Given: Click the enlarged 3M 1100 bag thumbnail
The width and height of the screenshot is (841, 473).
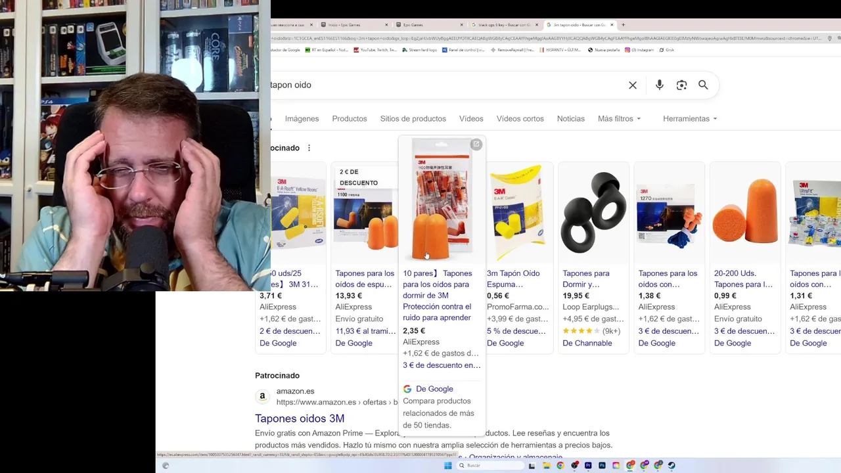Looking at the screenshot, I should 442,199.
